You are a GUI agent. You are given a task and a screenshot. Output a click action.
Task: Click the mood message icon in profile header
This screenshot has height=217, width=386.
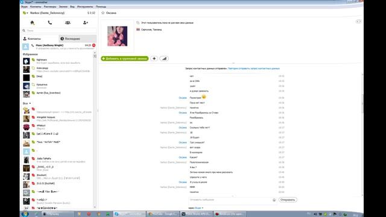[138, 23]
